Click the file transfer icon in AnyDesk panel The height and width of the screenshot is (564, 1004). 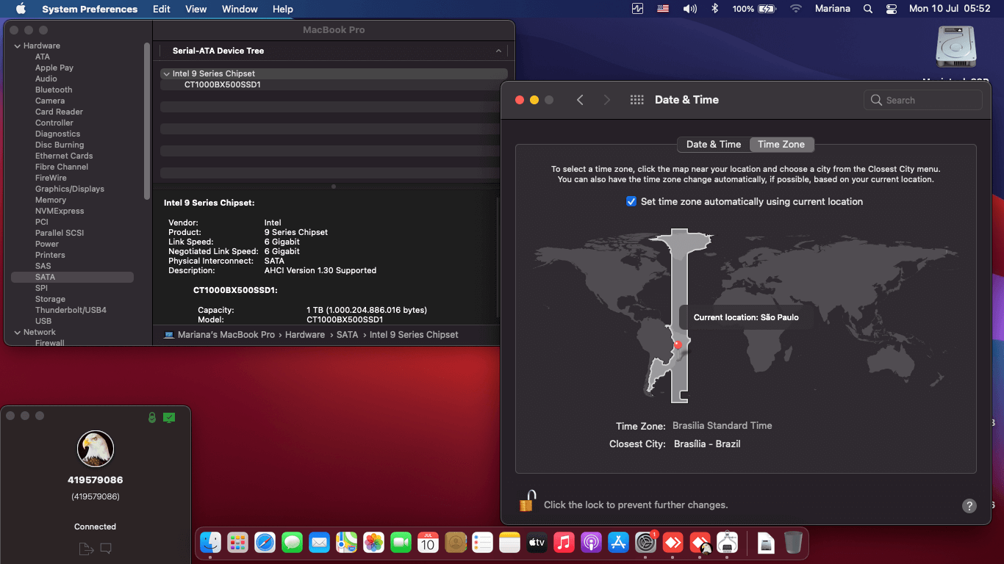coord(85,548)
